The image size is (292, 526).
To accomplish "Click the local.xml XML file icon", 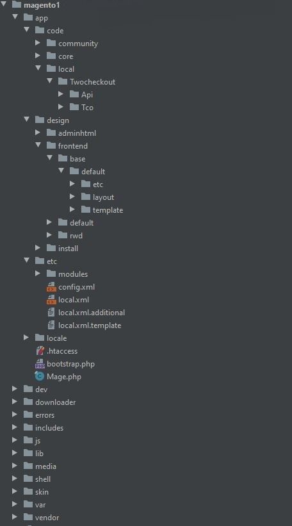I will tap(51, 300).
